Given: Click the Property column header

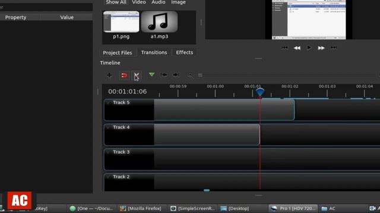Looking at the screenshot, I should 16,17.
